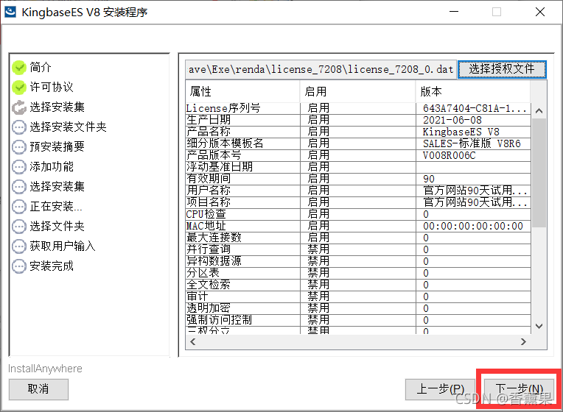Select the 透明加密 cell
Image resolution: width=563 pixels, height=412 pixels.
[x=242, y=308]
